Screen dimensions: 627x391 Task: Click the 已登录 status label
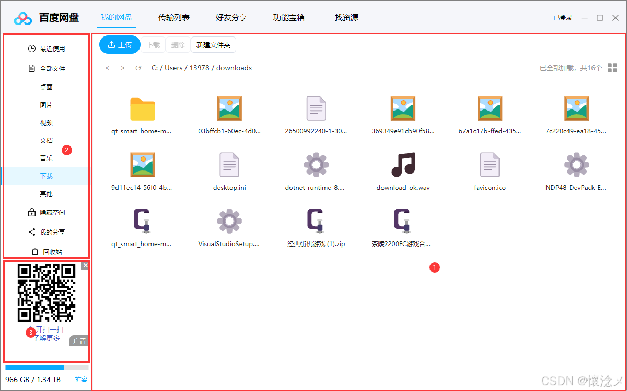pos(563,18)
